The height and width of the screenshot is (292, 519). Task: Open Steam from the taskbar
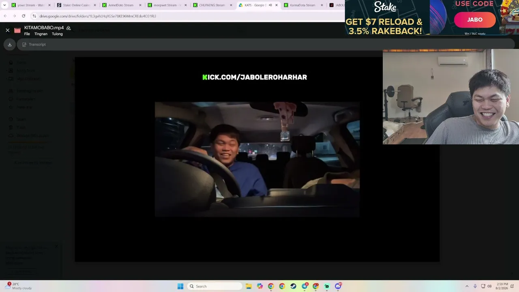(x=293, y=286)
